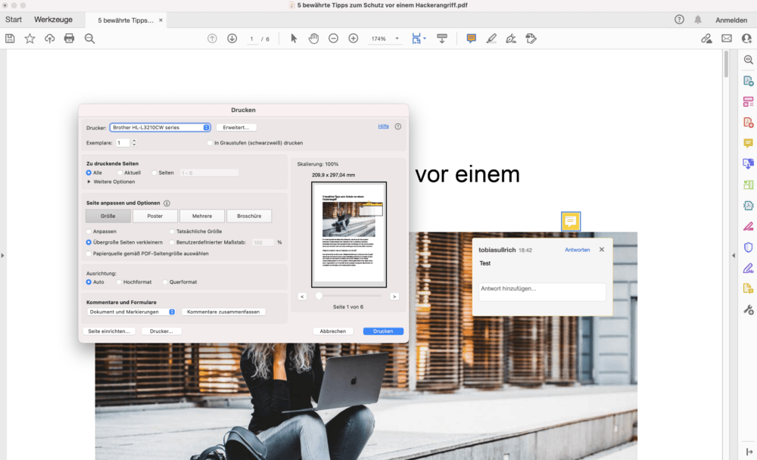Select the Aktuell page radio button

point(120,172)
